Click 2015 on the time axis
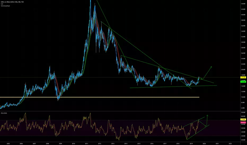 (139, 143)
